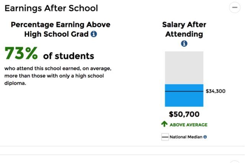Collapse the Earnings After School section
The height and width of the screenshot is (163, 245).
(x=234, y=8)
